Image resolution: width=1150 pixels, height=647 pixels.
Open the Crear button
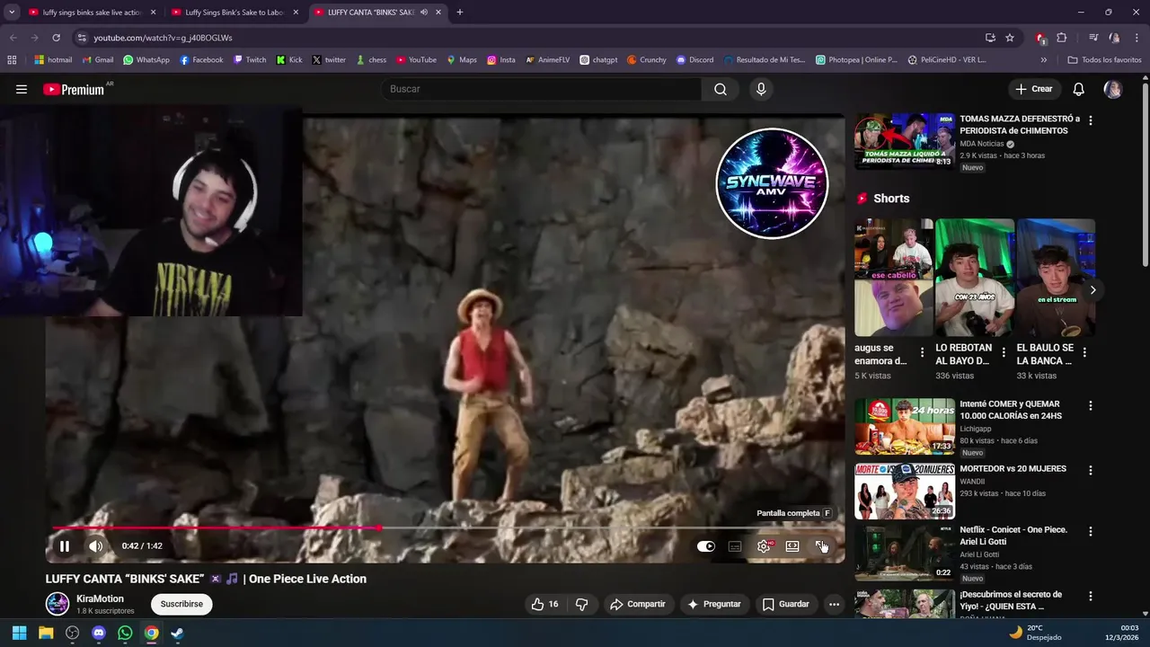click(1033, 89)
